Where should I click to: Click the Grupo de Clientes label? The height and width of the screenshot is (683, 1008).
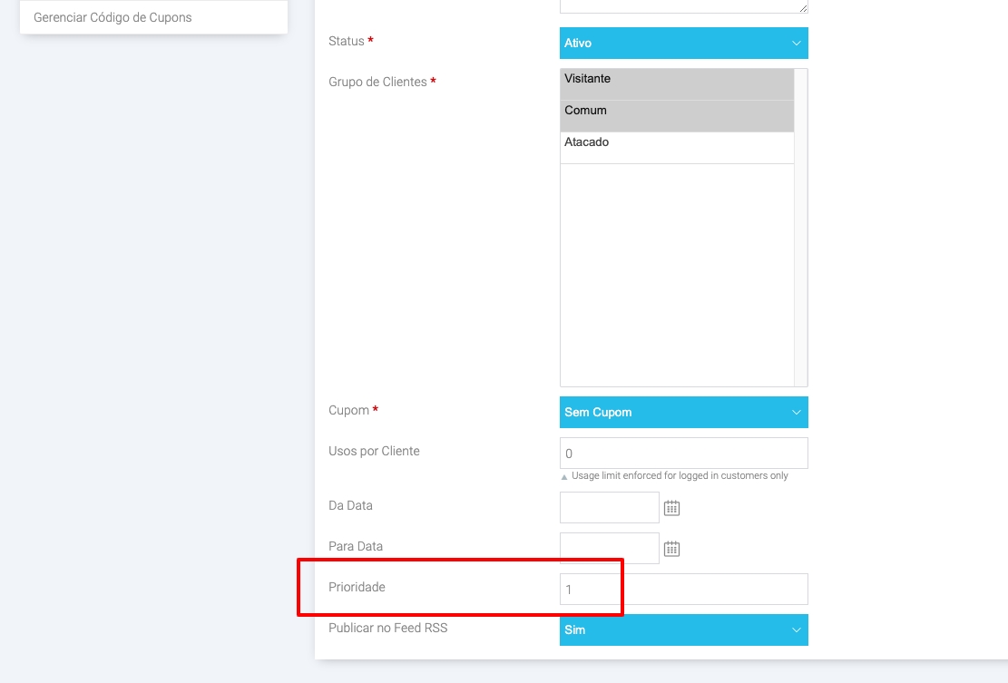(x=377, y=82)
